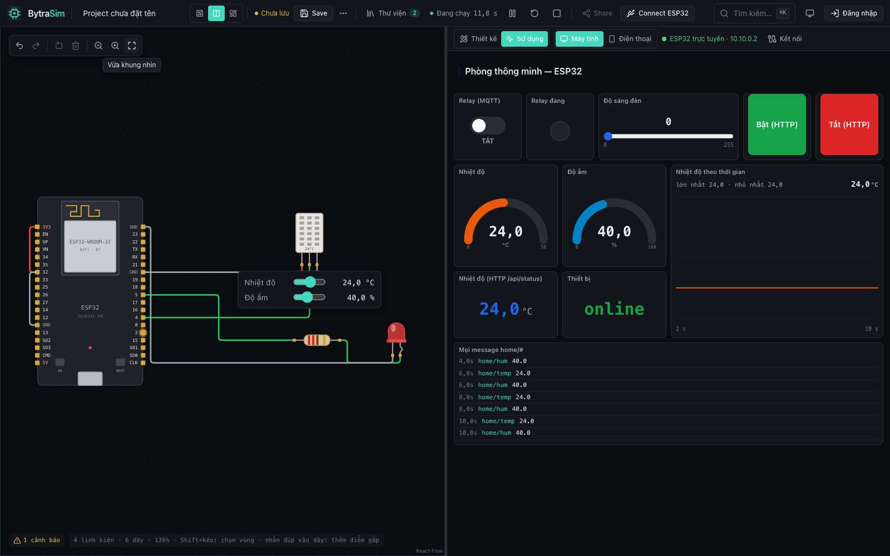The width and height of the screenshot is (890, 556).
Task: Click the DHT sensor Độ ẩm slider
Action: coord(309,297)
